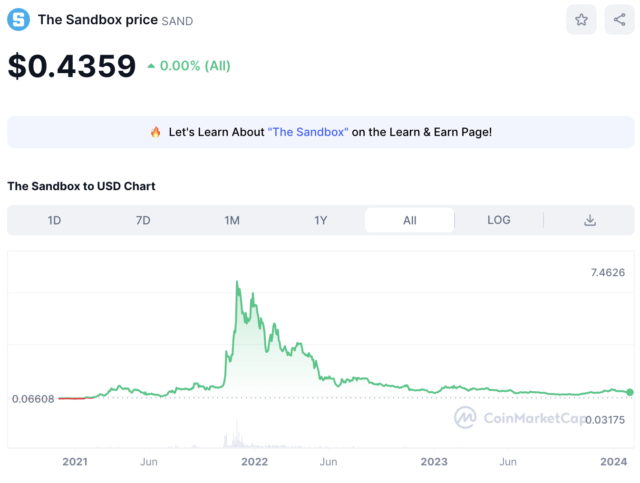Select the All time range tab
640x483 pixels.
point(409,220)
